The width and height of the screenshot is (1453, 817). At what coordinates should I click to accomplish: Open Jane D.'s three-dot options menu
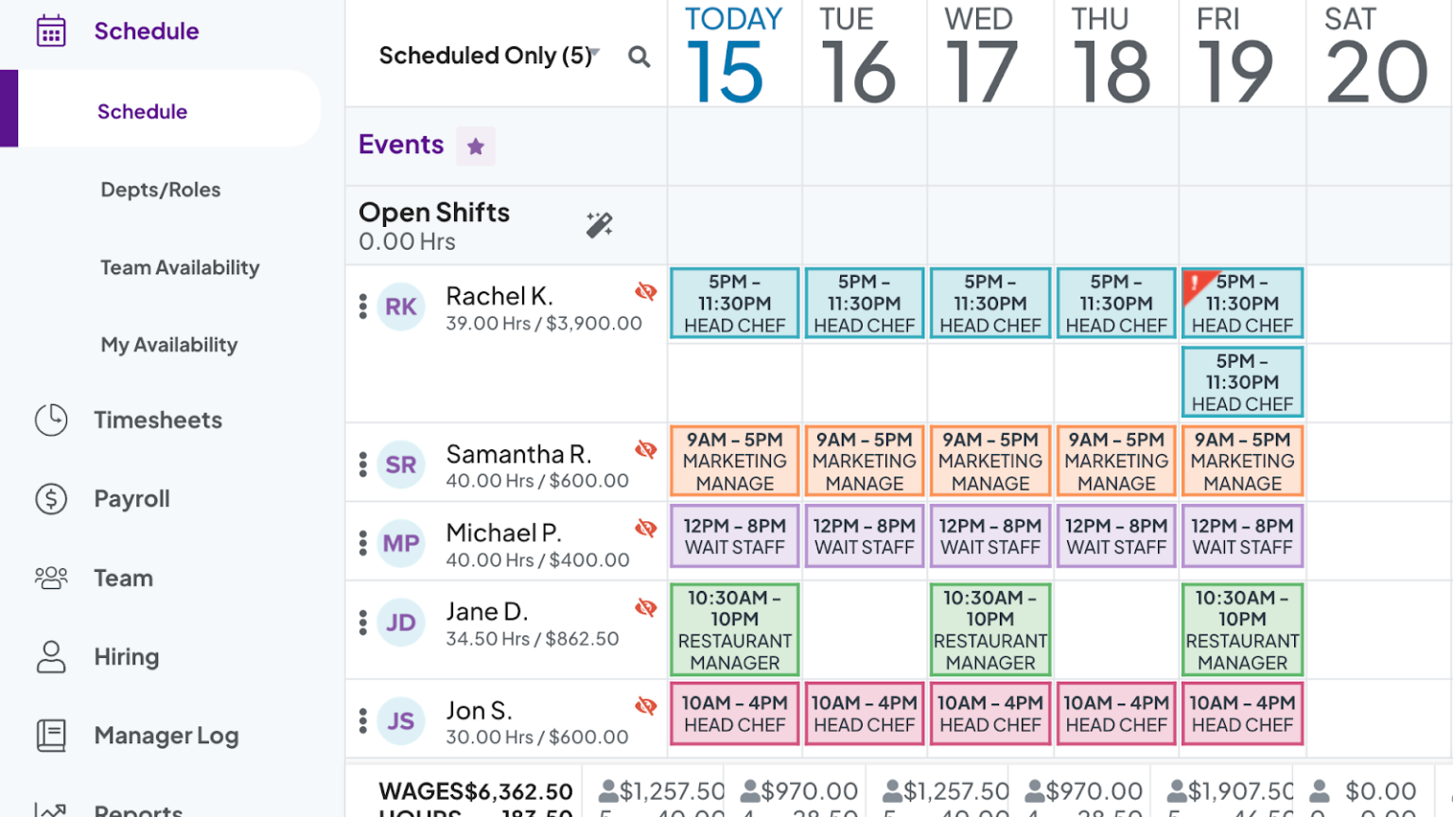[x=362, y=621]
